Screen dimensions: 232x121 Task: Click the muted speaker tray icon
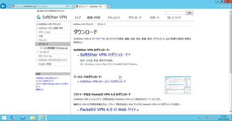coord(211,118)
